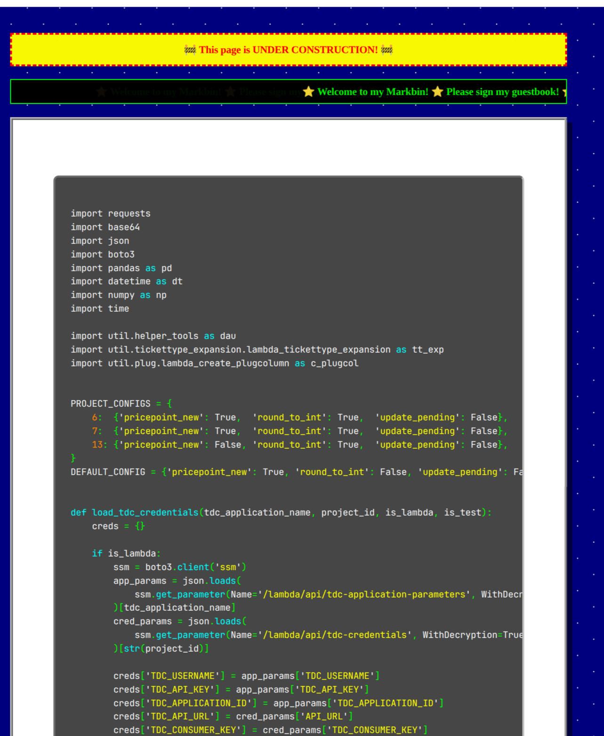Click the "DEFAULT_CONFIG" variable name
Screen dimensions: 604x736
108,472
